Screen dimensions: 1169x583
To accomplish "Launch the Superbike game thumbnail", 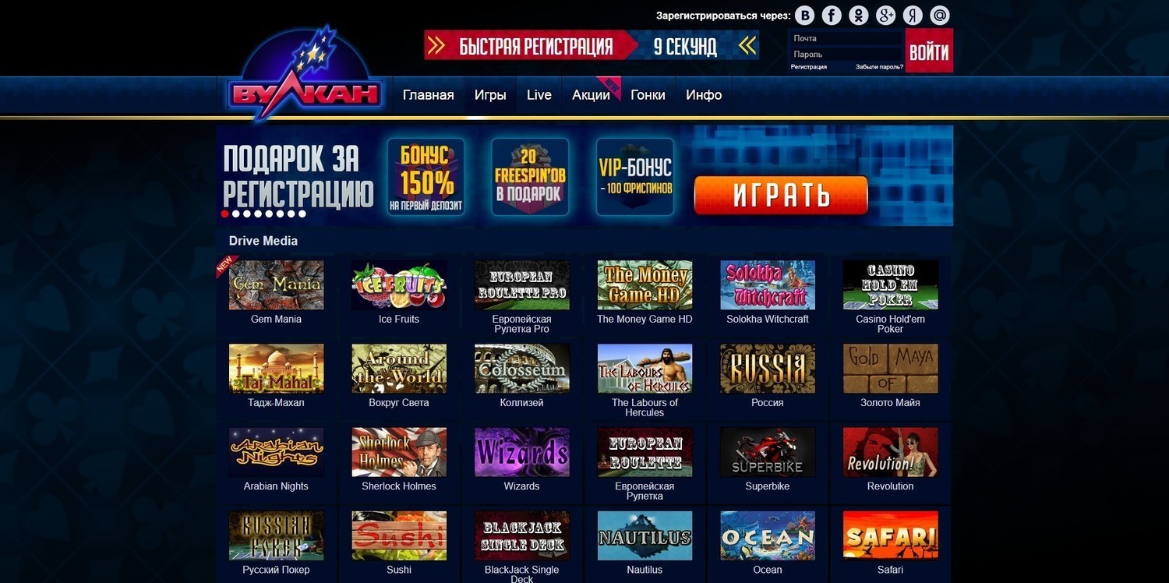I will pos(768,452).
